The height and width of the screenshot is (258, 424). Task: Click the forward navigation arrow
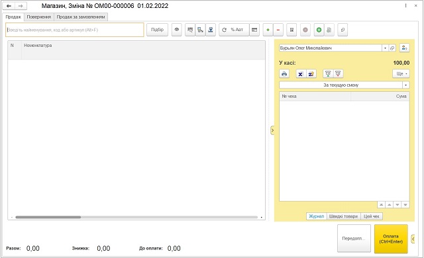pos(21,6)
